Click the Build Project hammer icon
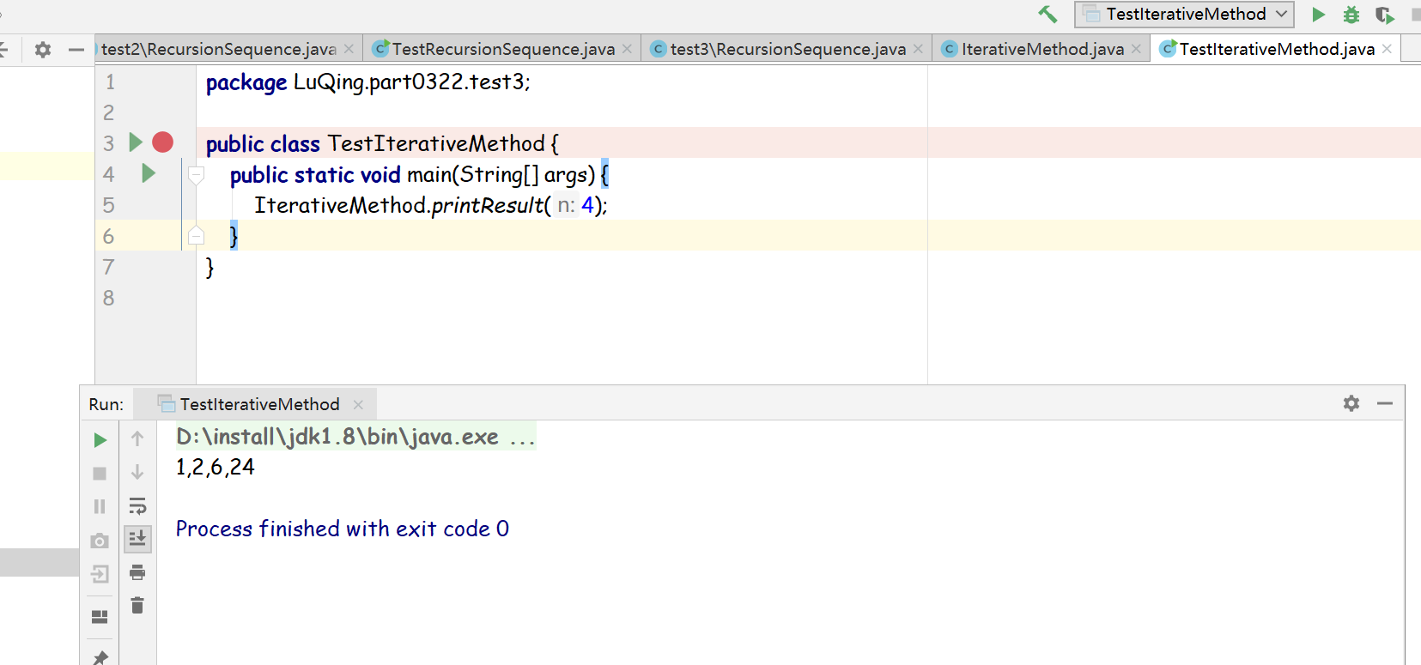Viewport: 1421px width, 665px height. 1048,14
